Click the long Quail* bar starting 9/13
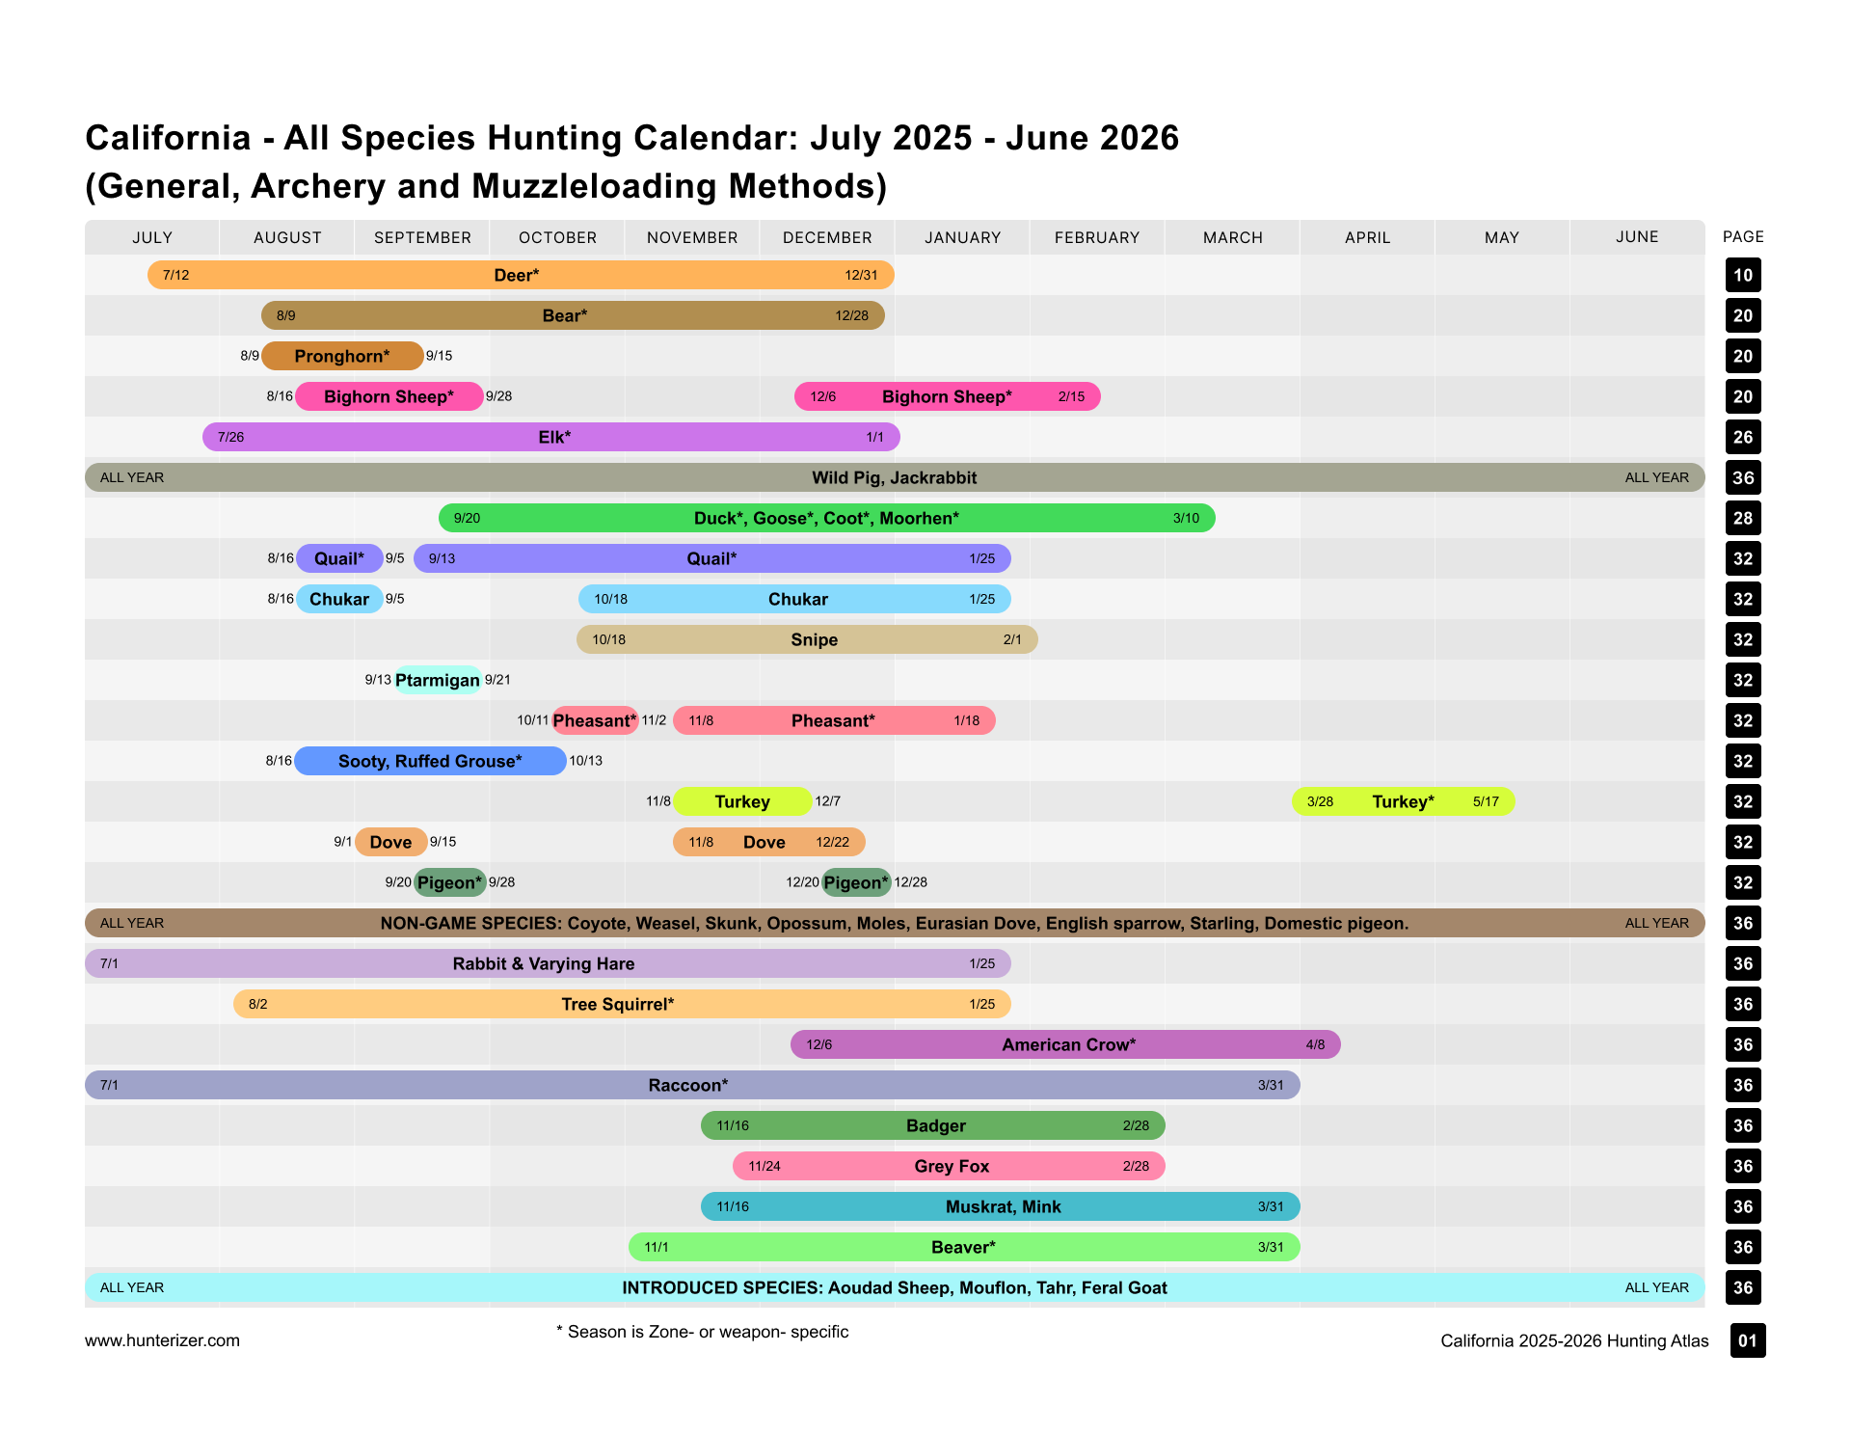This screenshot has width=1851, height=1433. click(712, 558)
